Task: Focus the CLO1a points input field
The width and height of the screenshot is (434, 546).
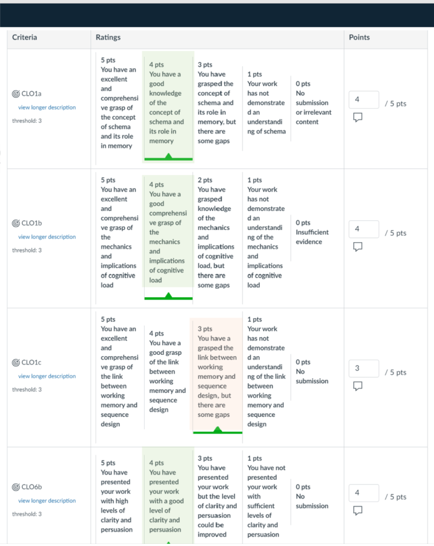Action: pyautogui.click(x=364, y=100)
